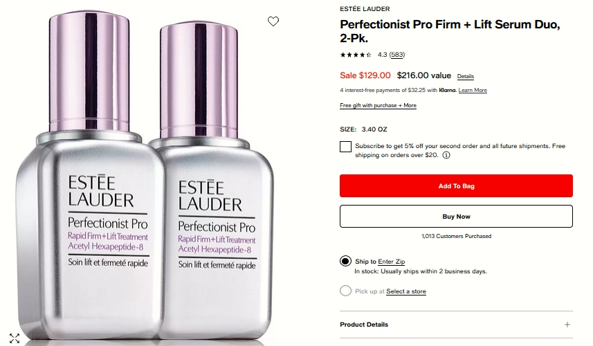The width and height of the screenshot is (593, 346).
Task: Open the price Details link
Action: tap(465, 76)
